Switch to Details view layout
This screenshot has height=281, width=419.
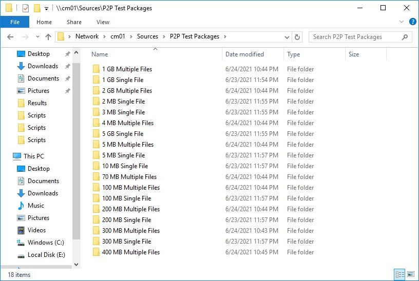399,275
